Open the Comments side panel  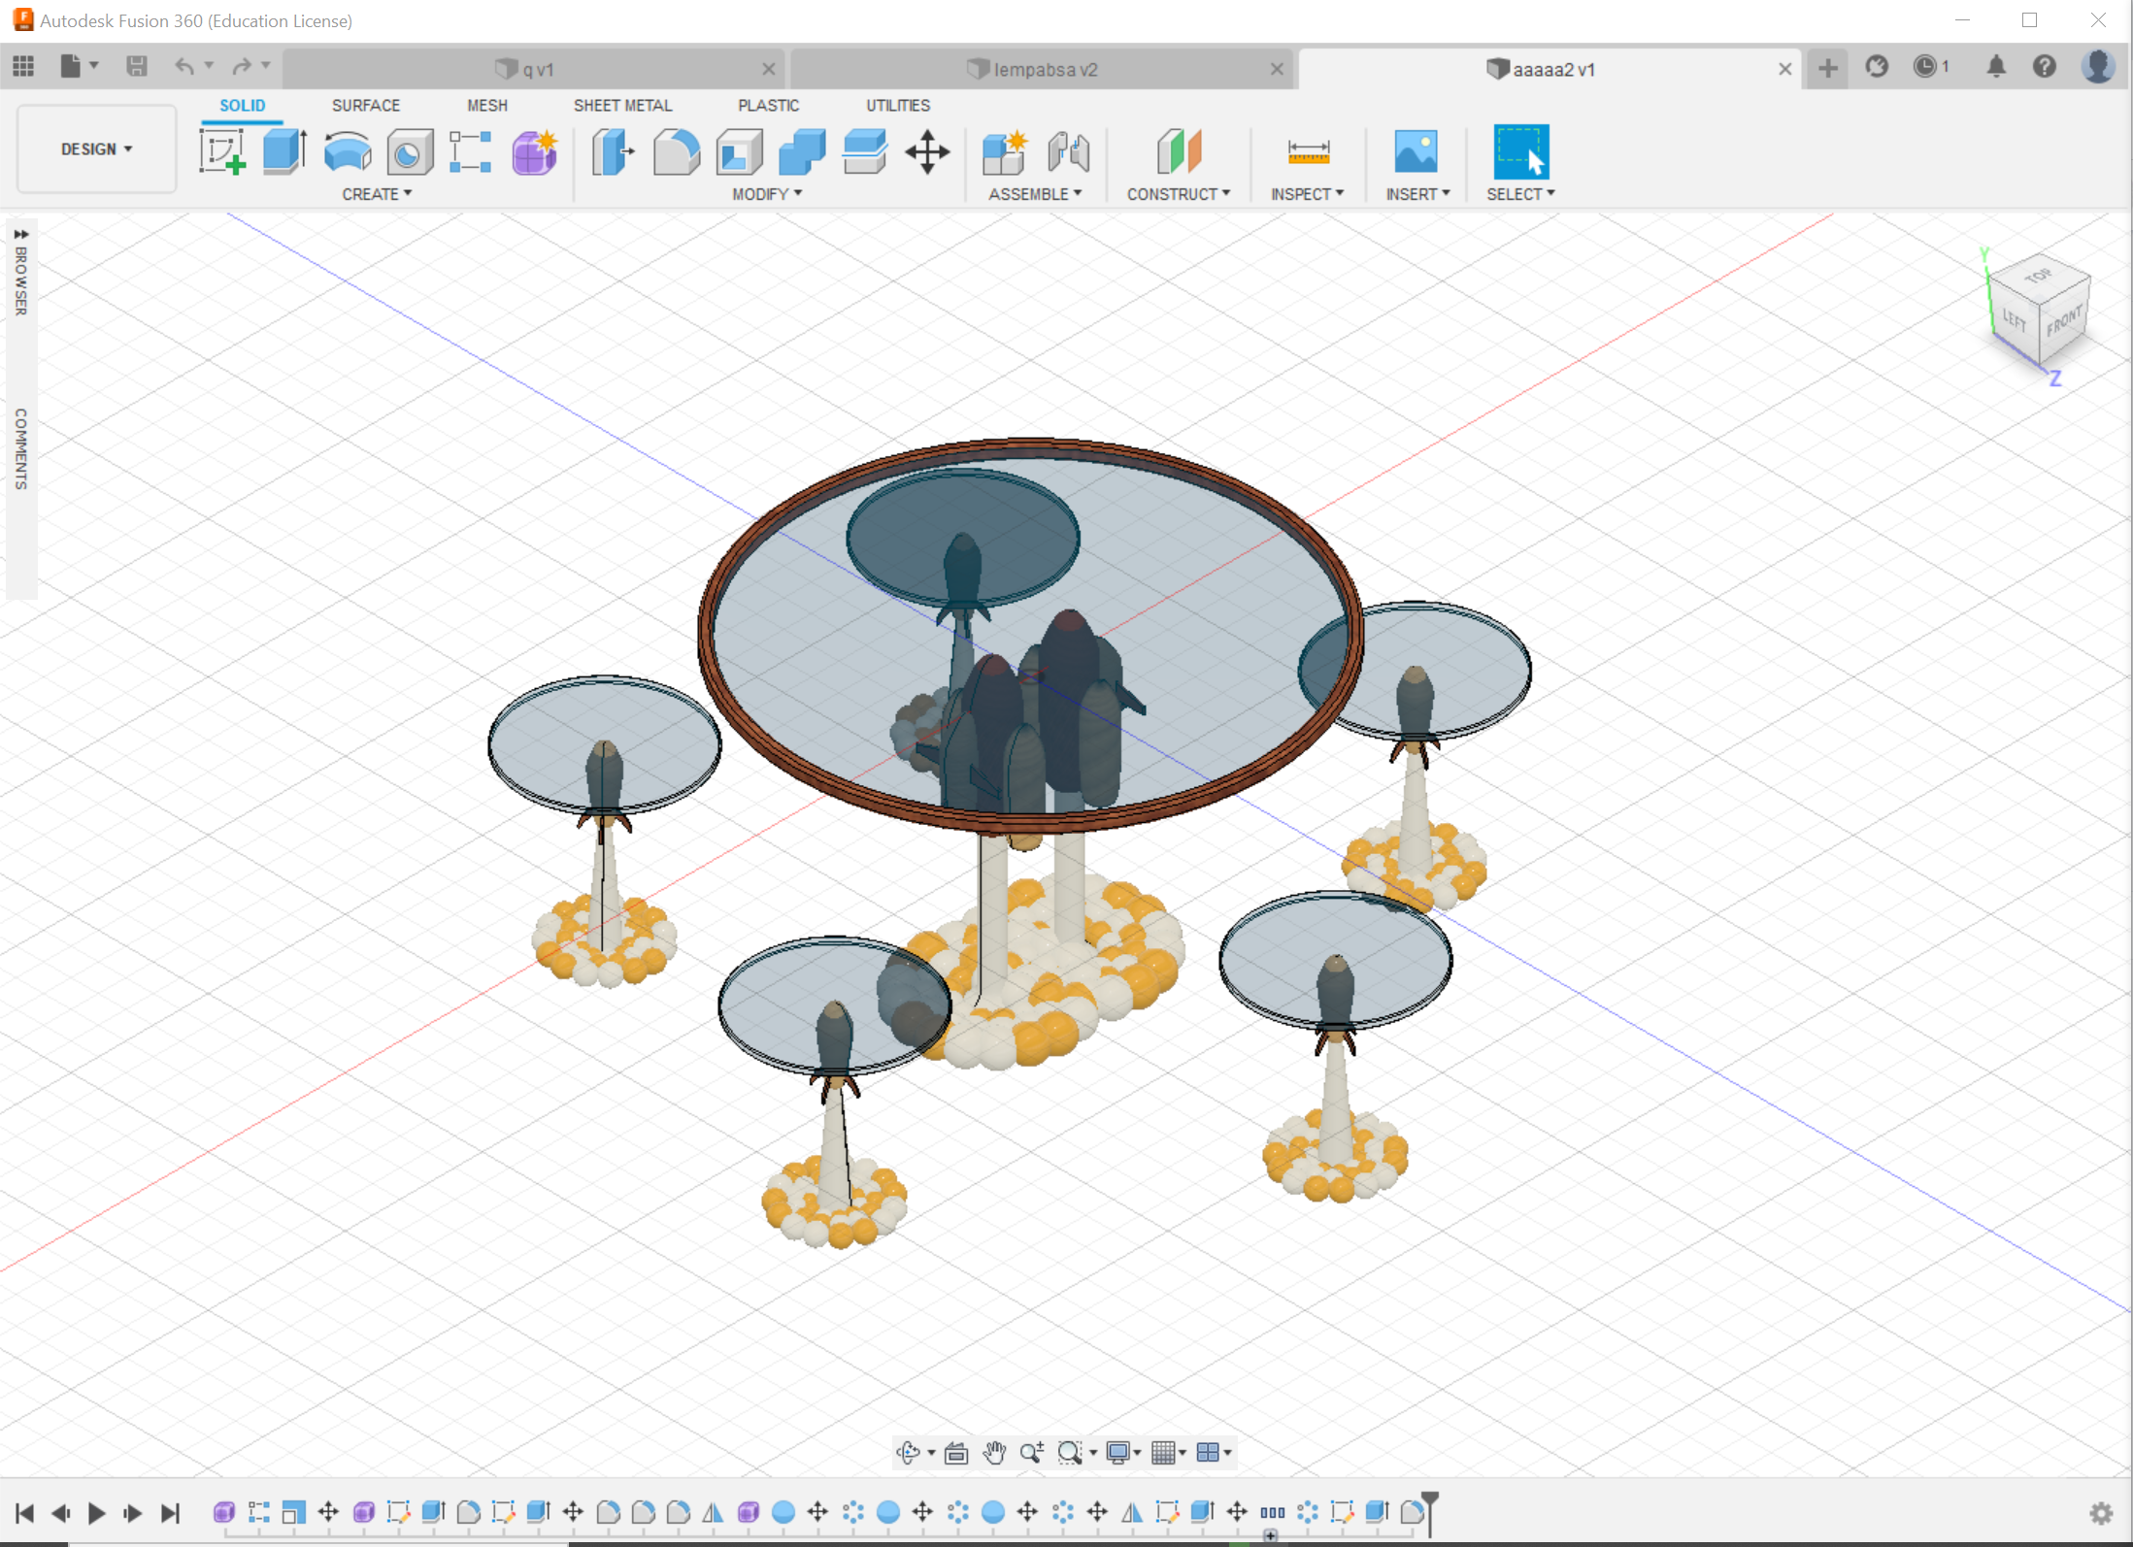(21, 448)
